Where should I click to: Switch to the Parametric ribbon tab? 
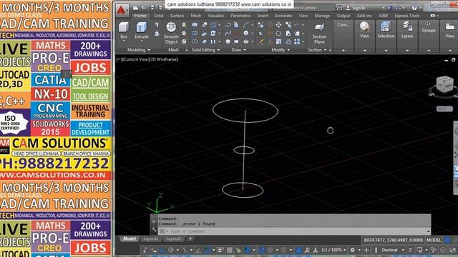tap(240, 16)
